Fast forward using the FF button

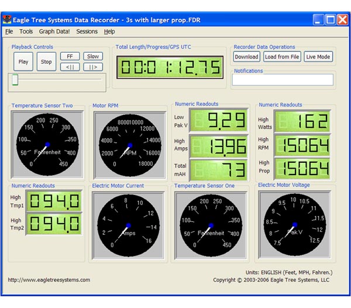tap(70, 56)
